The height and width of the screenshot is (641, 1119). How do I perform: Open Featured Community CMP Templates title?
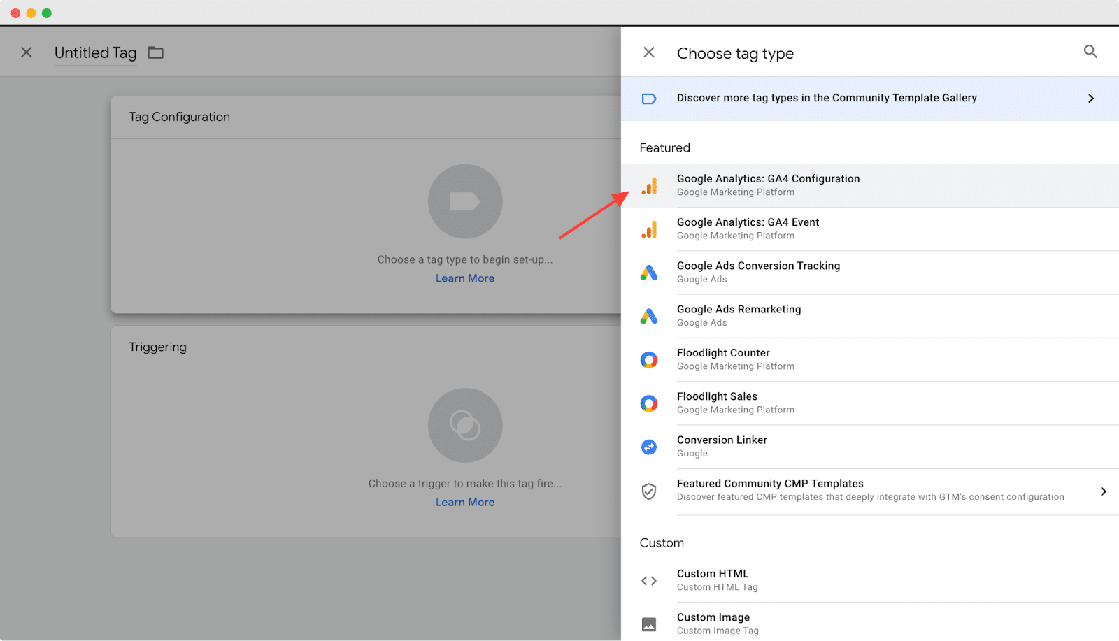[x=770, y=484]
